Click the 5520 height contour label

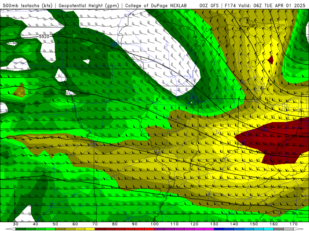coord(44,37)
